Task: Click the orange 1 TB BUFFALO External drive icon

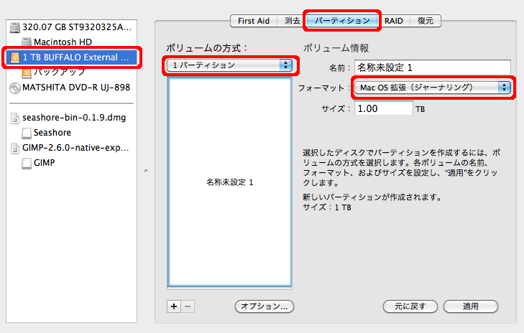Action: 15,57
